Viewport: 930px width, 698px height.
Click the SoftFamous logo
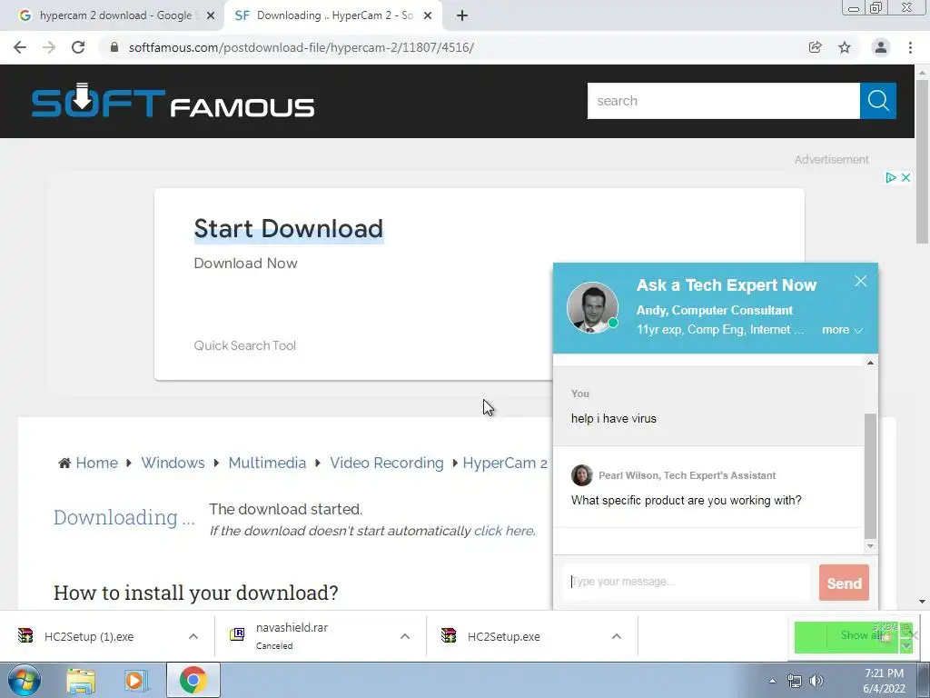[173, 101]
